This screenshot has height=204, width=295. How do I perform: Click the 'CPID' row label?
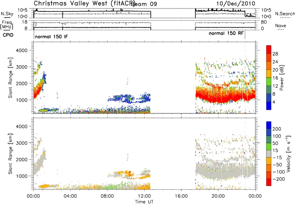(8, 35)
